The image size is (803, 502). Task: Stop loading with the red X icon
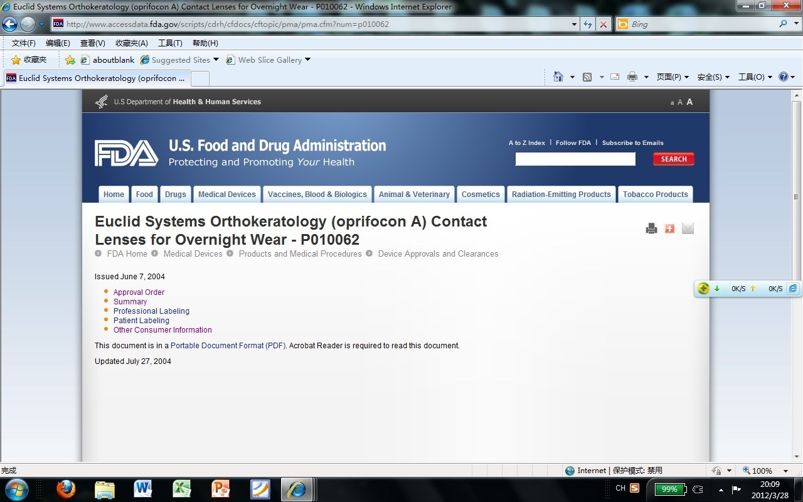603,24
